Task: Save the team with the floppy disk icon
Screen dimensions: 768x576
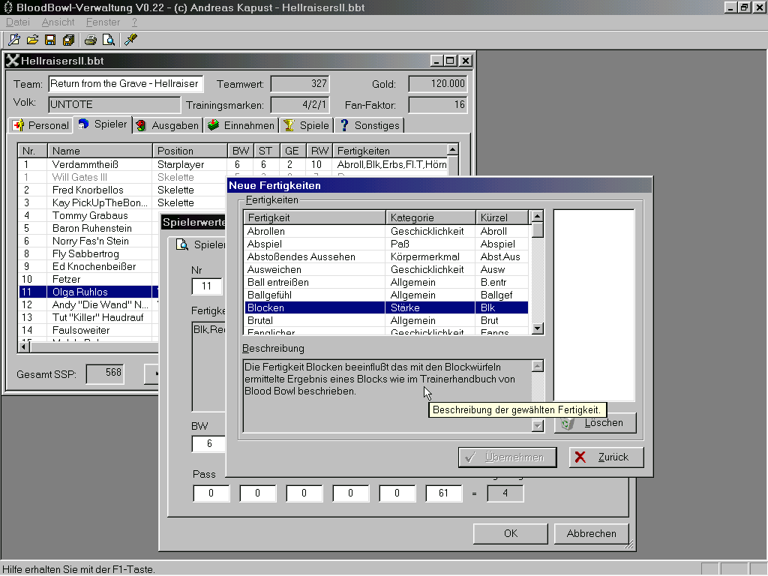Action: 50,40
